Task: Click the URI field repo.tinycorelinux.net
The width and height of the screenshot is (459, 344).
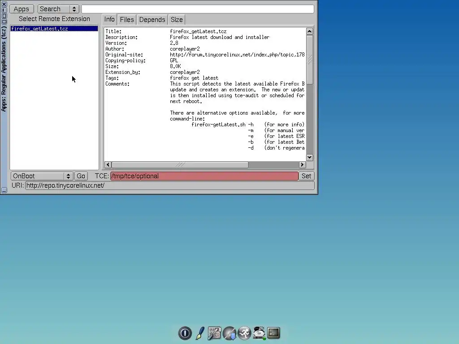Action: point(170,185)
